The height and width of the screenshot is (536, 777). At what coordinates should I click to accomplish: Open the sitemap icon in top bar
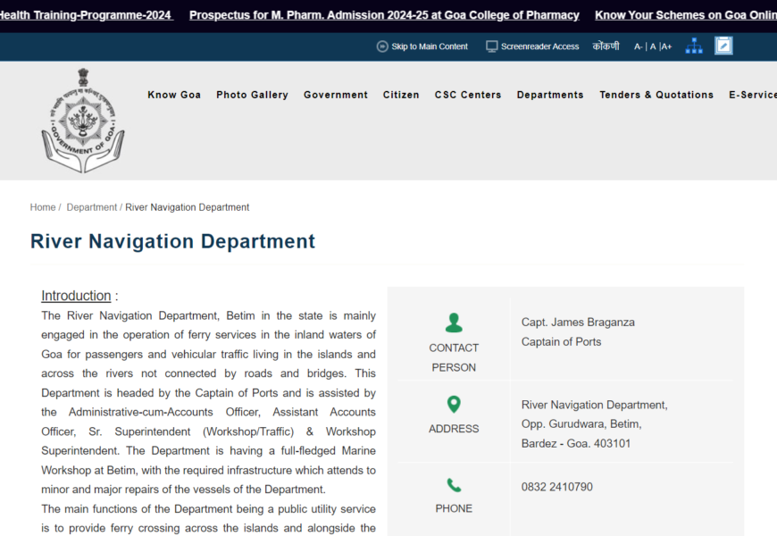[694, 46]
